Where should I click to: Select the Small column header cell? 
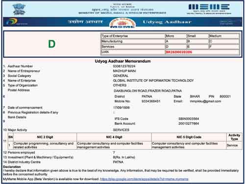pyautogui.click(x=198, y=36)
